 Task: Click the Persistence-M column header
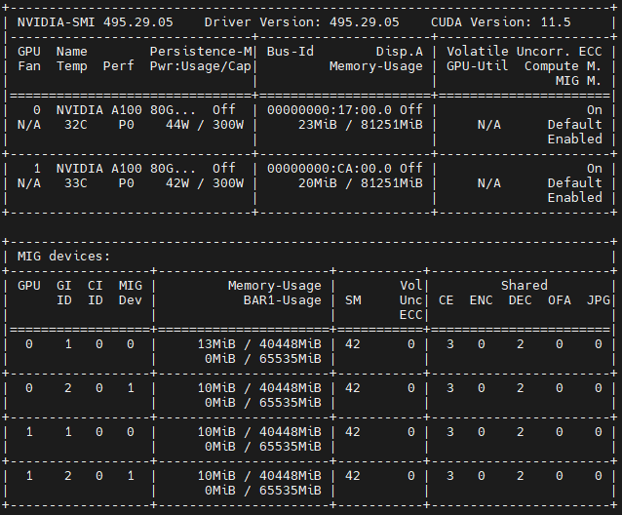click(201, 52)
